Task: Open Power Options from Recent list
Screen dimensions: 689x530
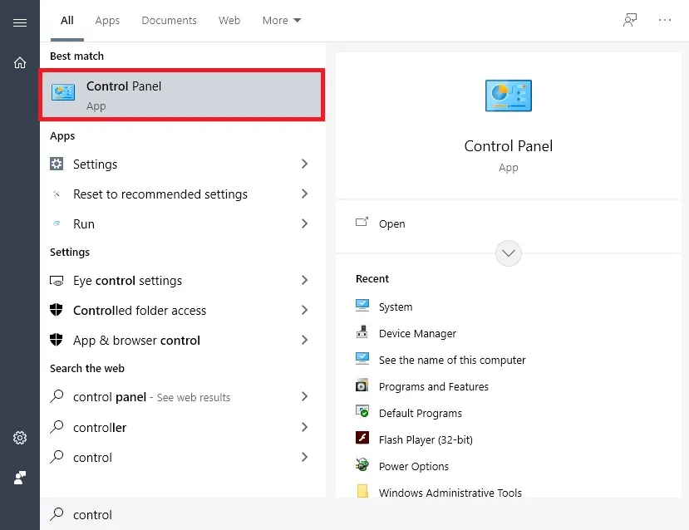Action: [412, 466]
